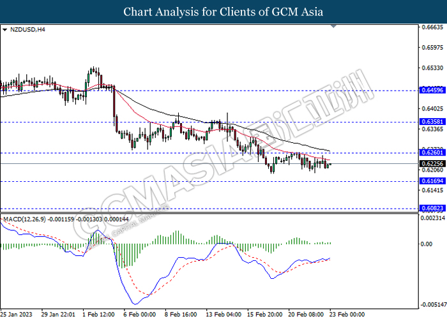The image size is (447, 319).
Task: Click the 25 Jan 2023 date label
Action: tap(17, 315)
